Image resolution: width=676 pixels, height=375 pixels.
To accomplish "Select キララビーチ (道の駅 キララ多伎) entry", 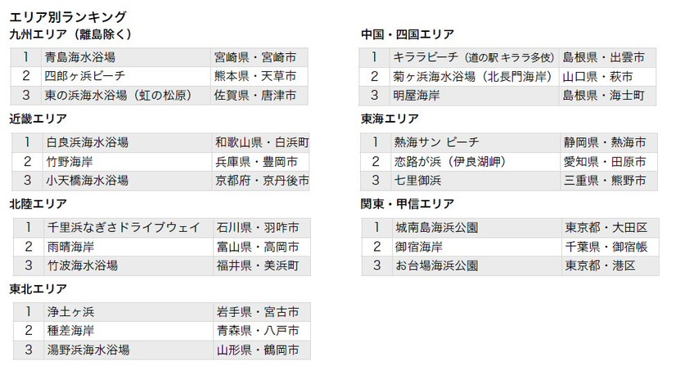I will (x=473, y=57).
